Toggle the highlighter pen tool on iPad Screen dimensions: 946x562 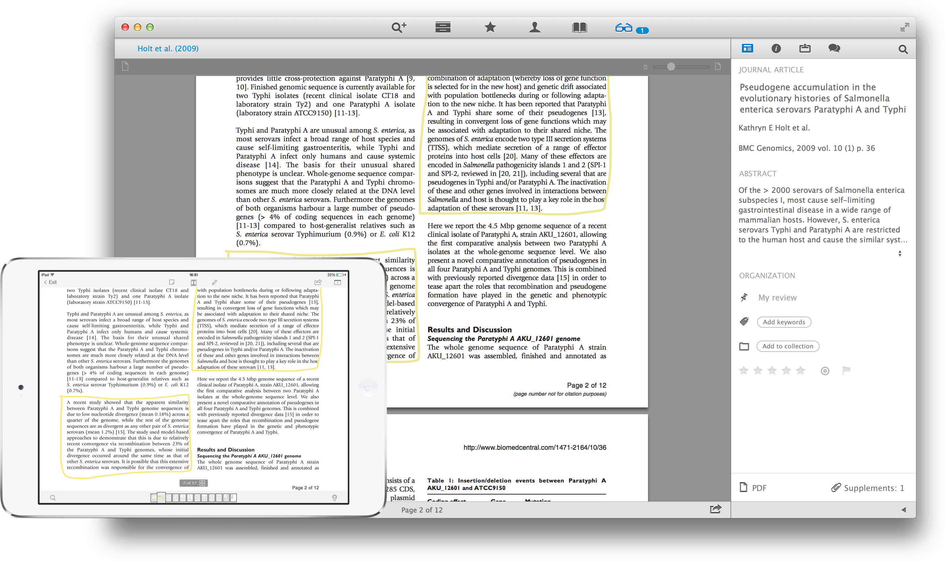[214, 282]
